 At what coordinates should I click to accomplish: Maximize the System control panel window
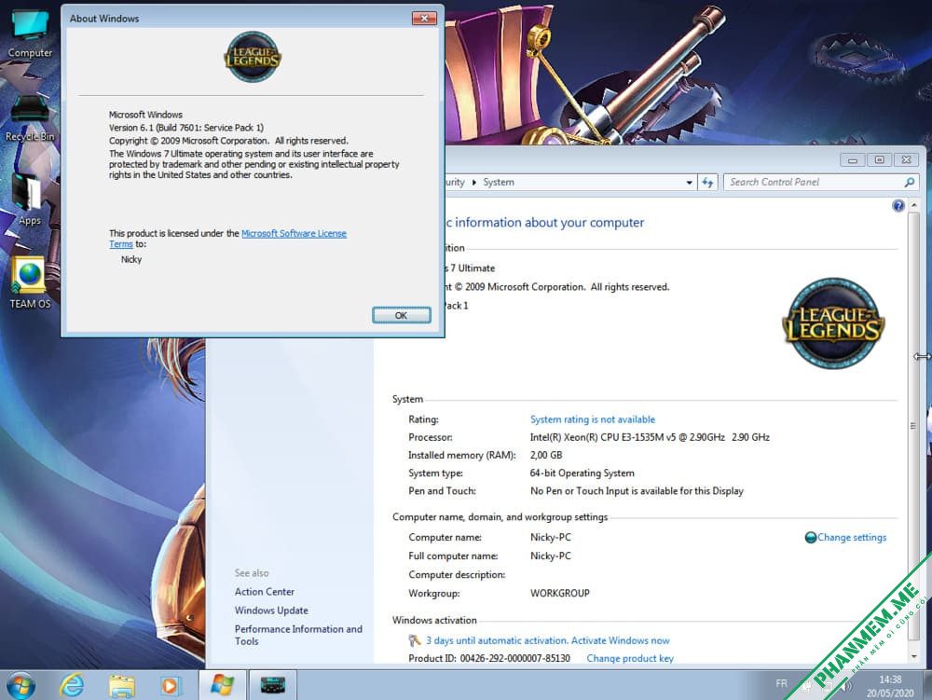(879, 159)
